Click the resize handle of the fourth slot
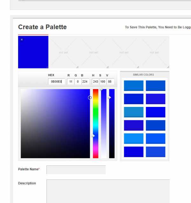The height and width of the screenshot is (203, 191). coord(138,67)
